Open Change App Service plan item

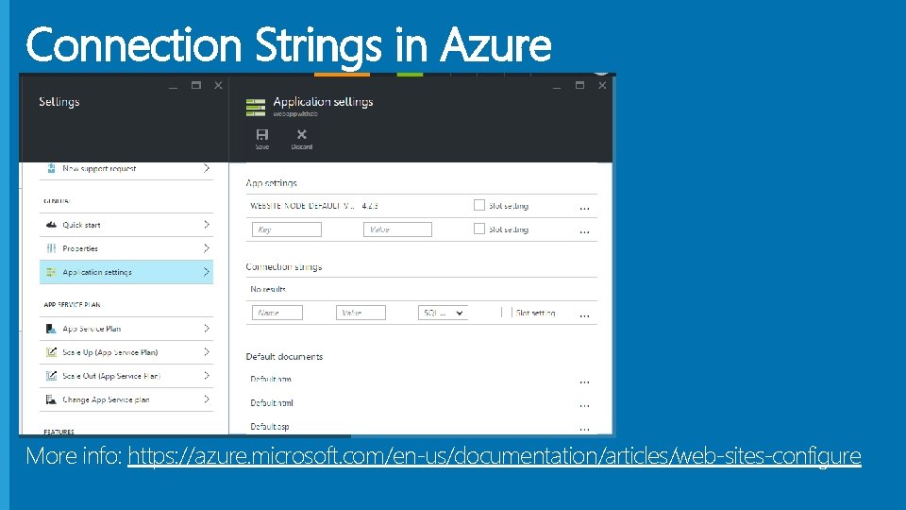point(126,399)
